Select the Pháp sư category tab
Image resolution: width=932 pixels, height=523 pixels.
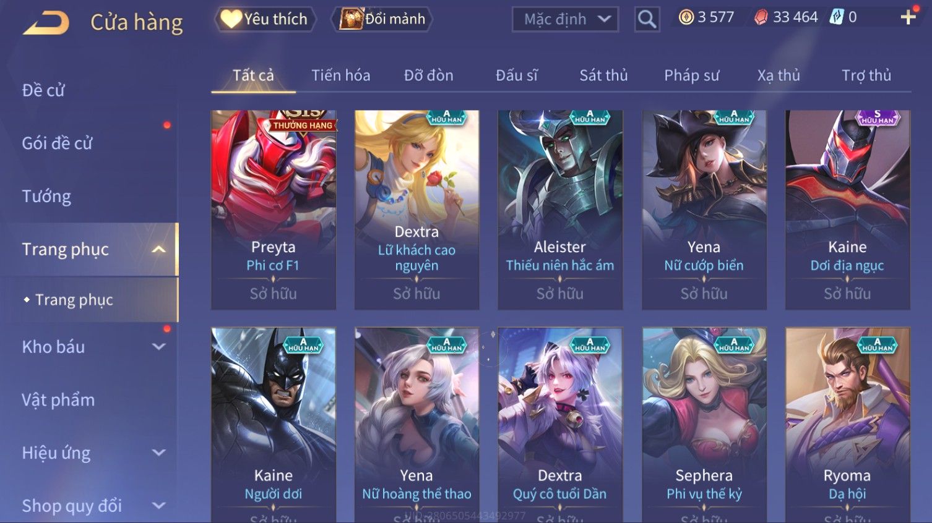[x=691, y=75]
